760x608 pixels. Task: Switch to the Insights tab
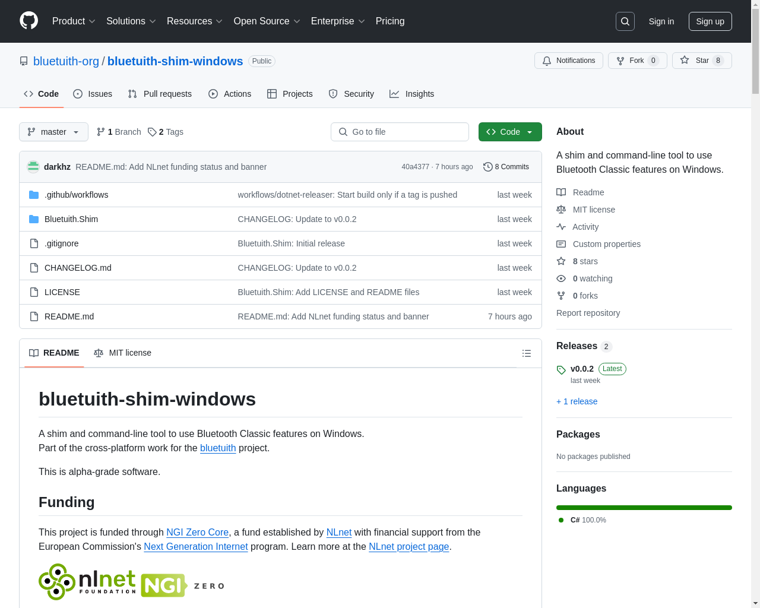click(x=412, y=94)
